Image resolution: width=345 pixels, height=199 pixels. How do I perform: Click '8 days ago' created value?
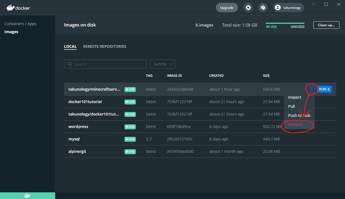(x=219, y=139)
